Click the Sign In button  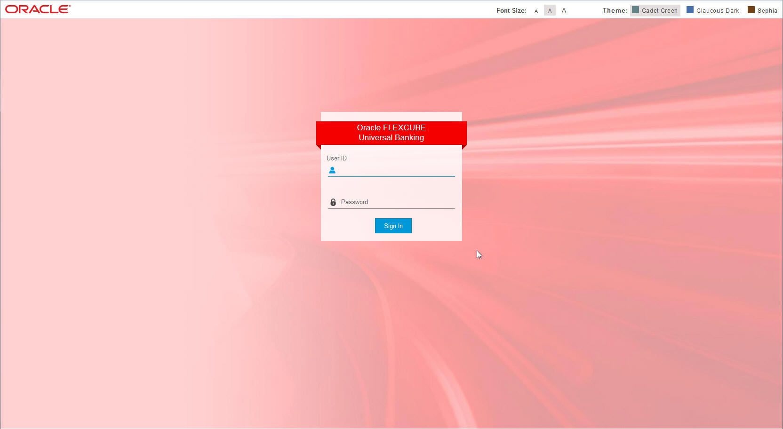(393, 226)
